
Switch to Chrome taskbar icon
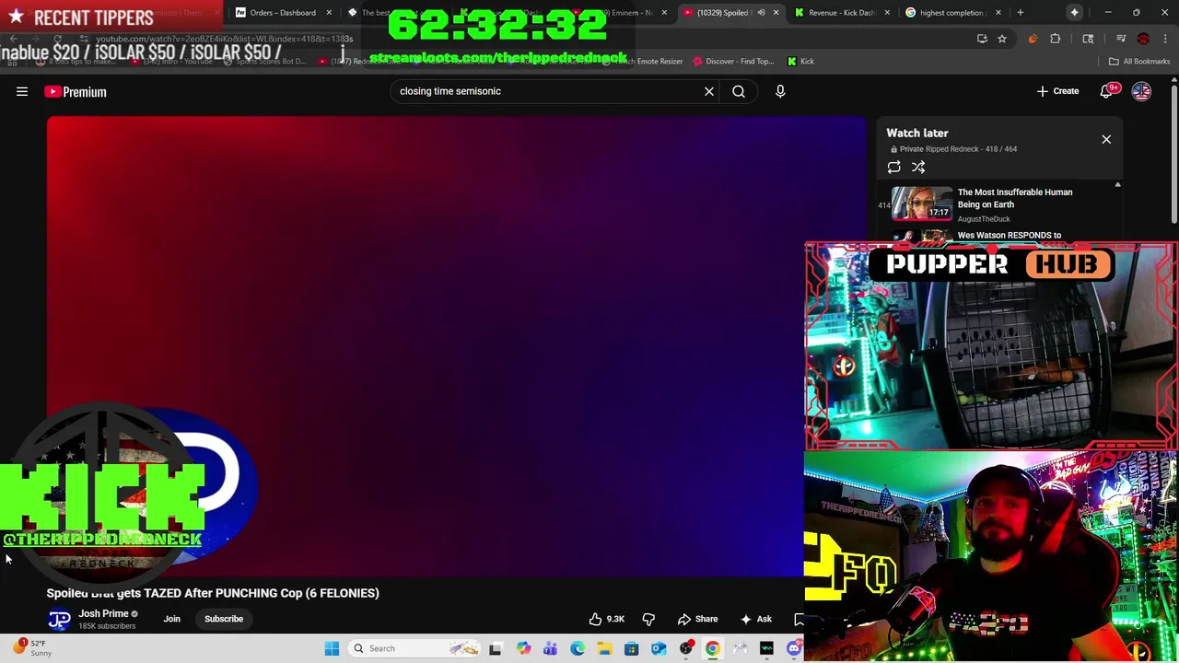(712, 648)
